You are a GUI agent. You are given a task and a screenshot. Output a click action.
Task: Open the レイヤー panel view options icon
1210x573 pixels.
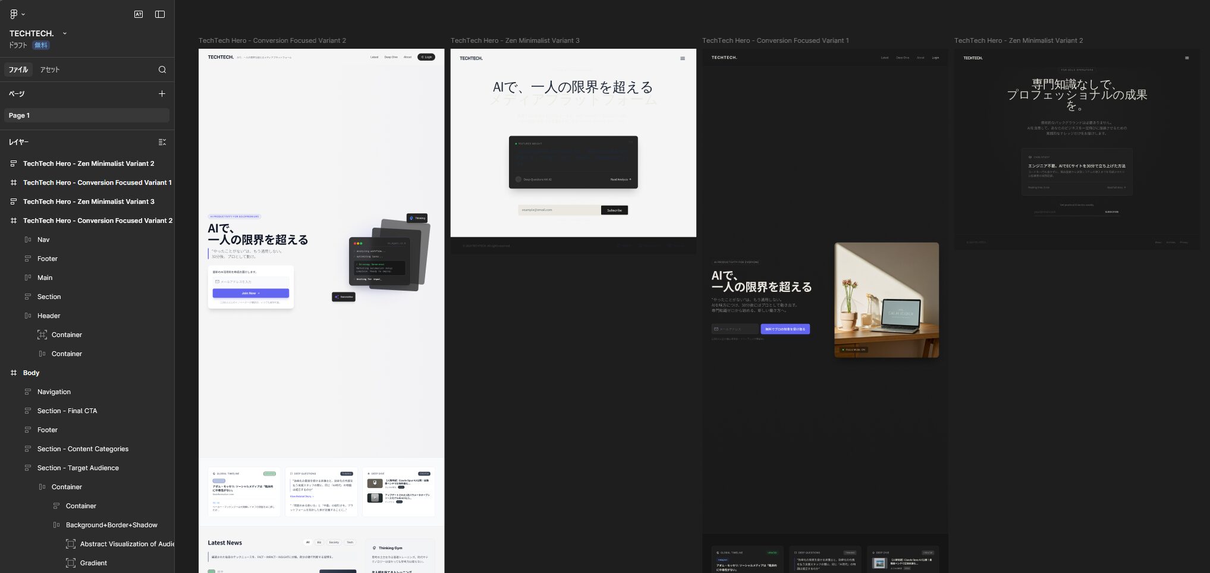[162, 142]
